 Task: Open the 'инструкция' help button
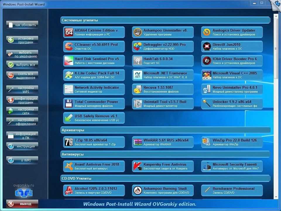[x=22, y=146]
